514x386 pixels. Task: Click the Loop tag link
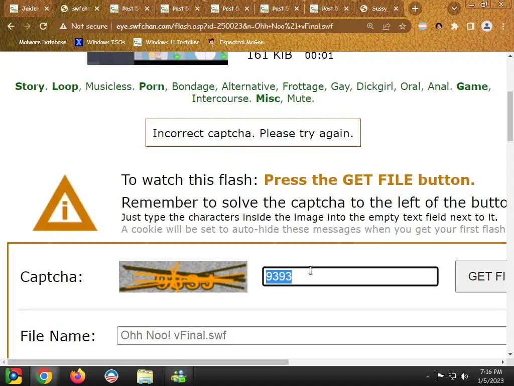pyautogui.click(x=65, y=86)
